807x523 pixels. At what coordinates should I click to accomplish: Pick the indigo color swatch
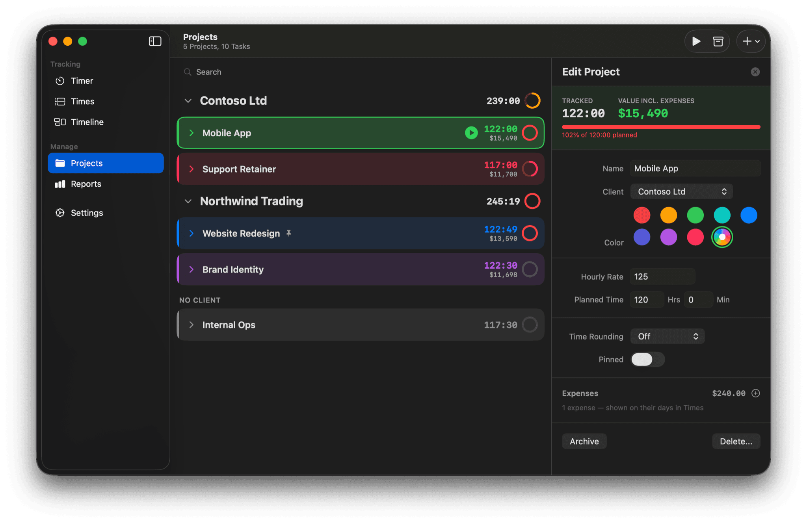(x=642, y=237)
